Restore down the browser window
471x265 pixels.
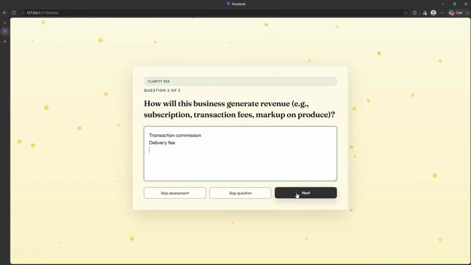[x=454, y=4]
